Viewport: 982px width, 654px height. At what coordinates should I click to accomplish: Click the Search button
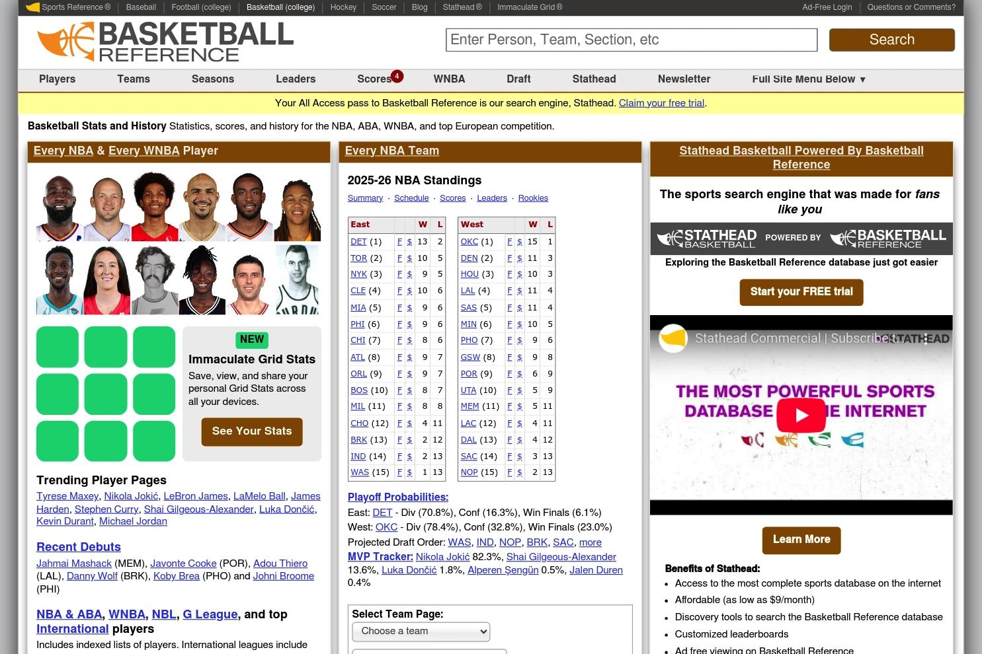[x=891, y=40]
